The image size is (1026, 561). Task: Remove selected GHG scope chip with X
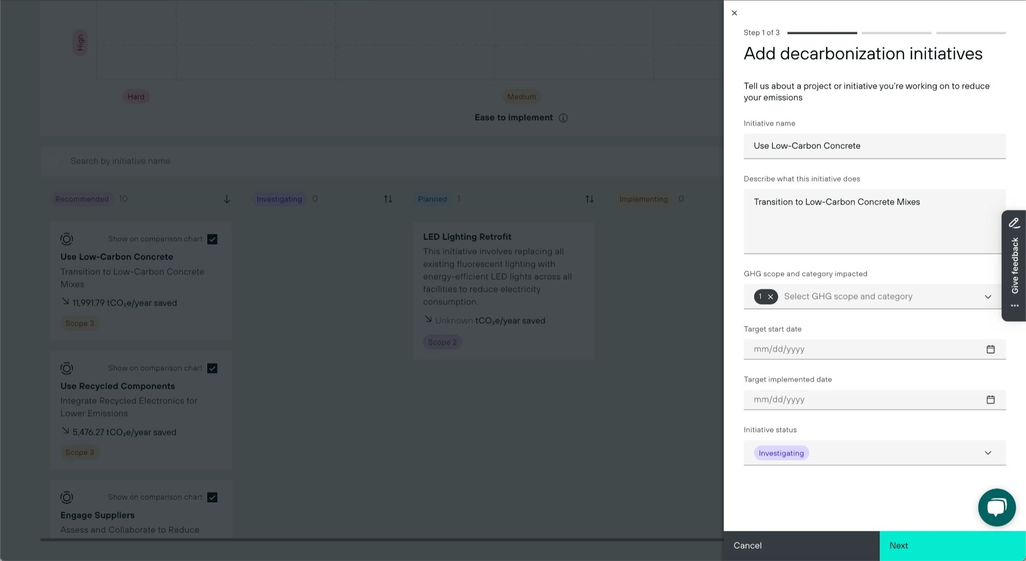point(770,296)
